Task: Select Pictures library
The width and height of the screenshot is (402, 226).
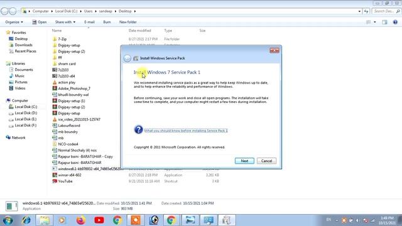Action: [x=21, y=82]
